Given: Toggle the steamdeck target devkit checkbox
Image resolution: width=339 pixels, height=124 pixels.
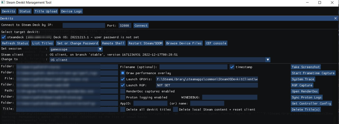Looking at the screenshot, I should [x=4, y=37].
